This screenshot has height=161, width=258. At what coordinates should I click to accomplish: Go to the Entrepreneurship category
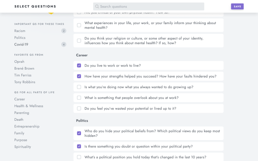27,126
